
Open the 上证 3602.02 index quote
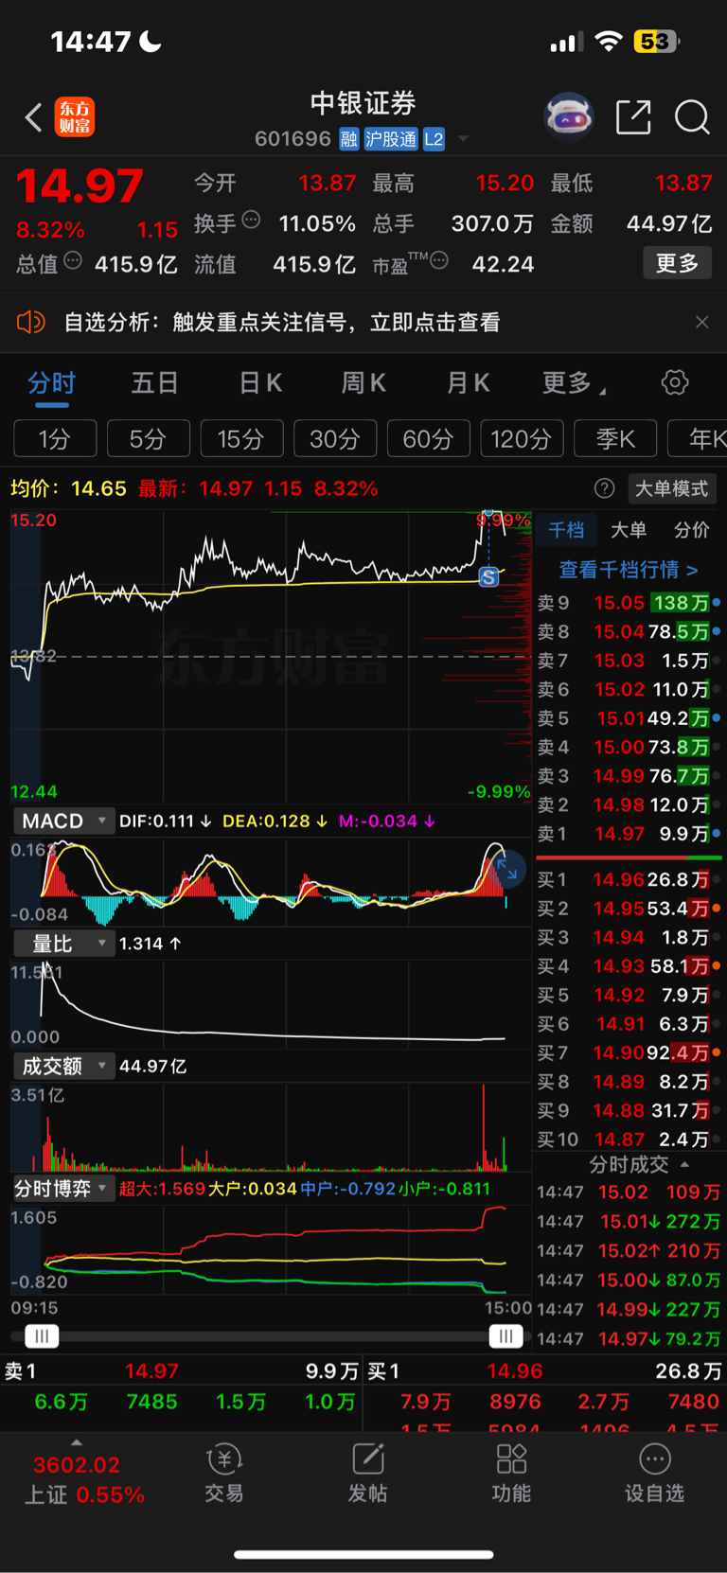tap(83, 1479)
